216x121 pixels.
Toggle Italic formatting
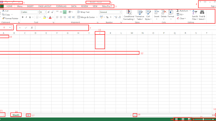(x=26, y=17)
